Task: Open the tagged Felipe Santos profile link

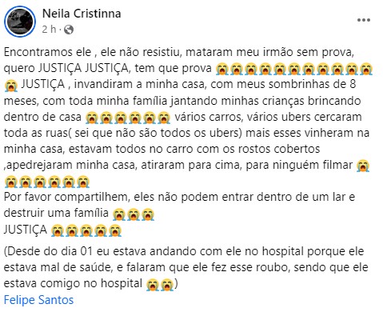Action: [38, 300]
